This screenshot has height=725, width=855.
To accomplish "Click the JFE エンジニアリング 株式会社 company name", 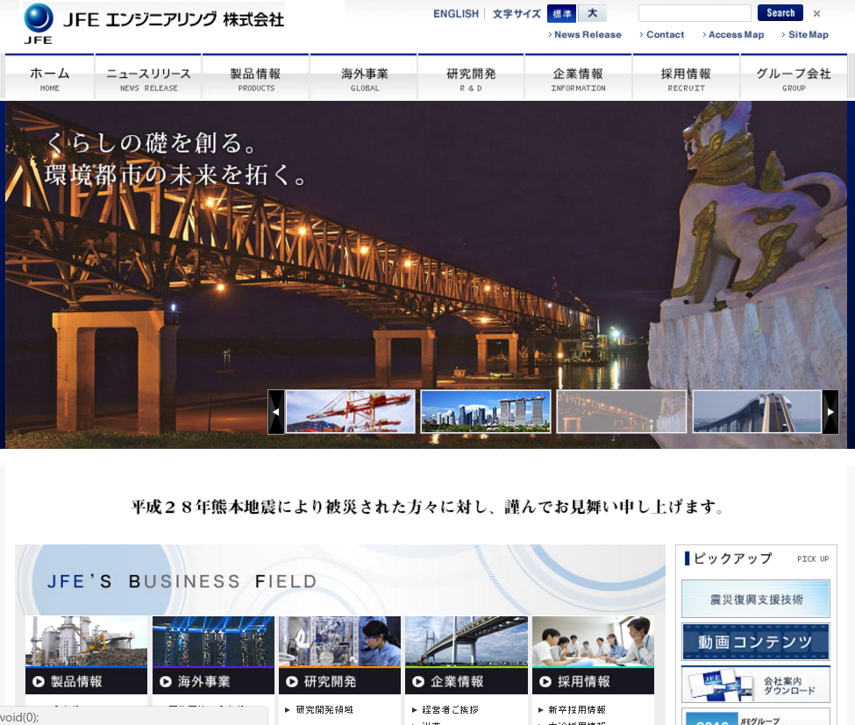I will tap(174, 19).
